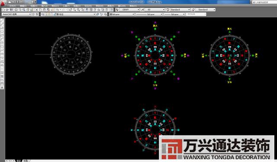
Task: Open the Properties palette icon
Action: coord(87,10)
